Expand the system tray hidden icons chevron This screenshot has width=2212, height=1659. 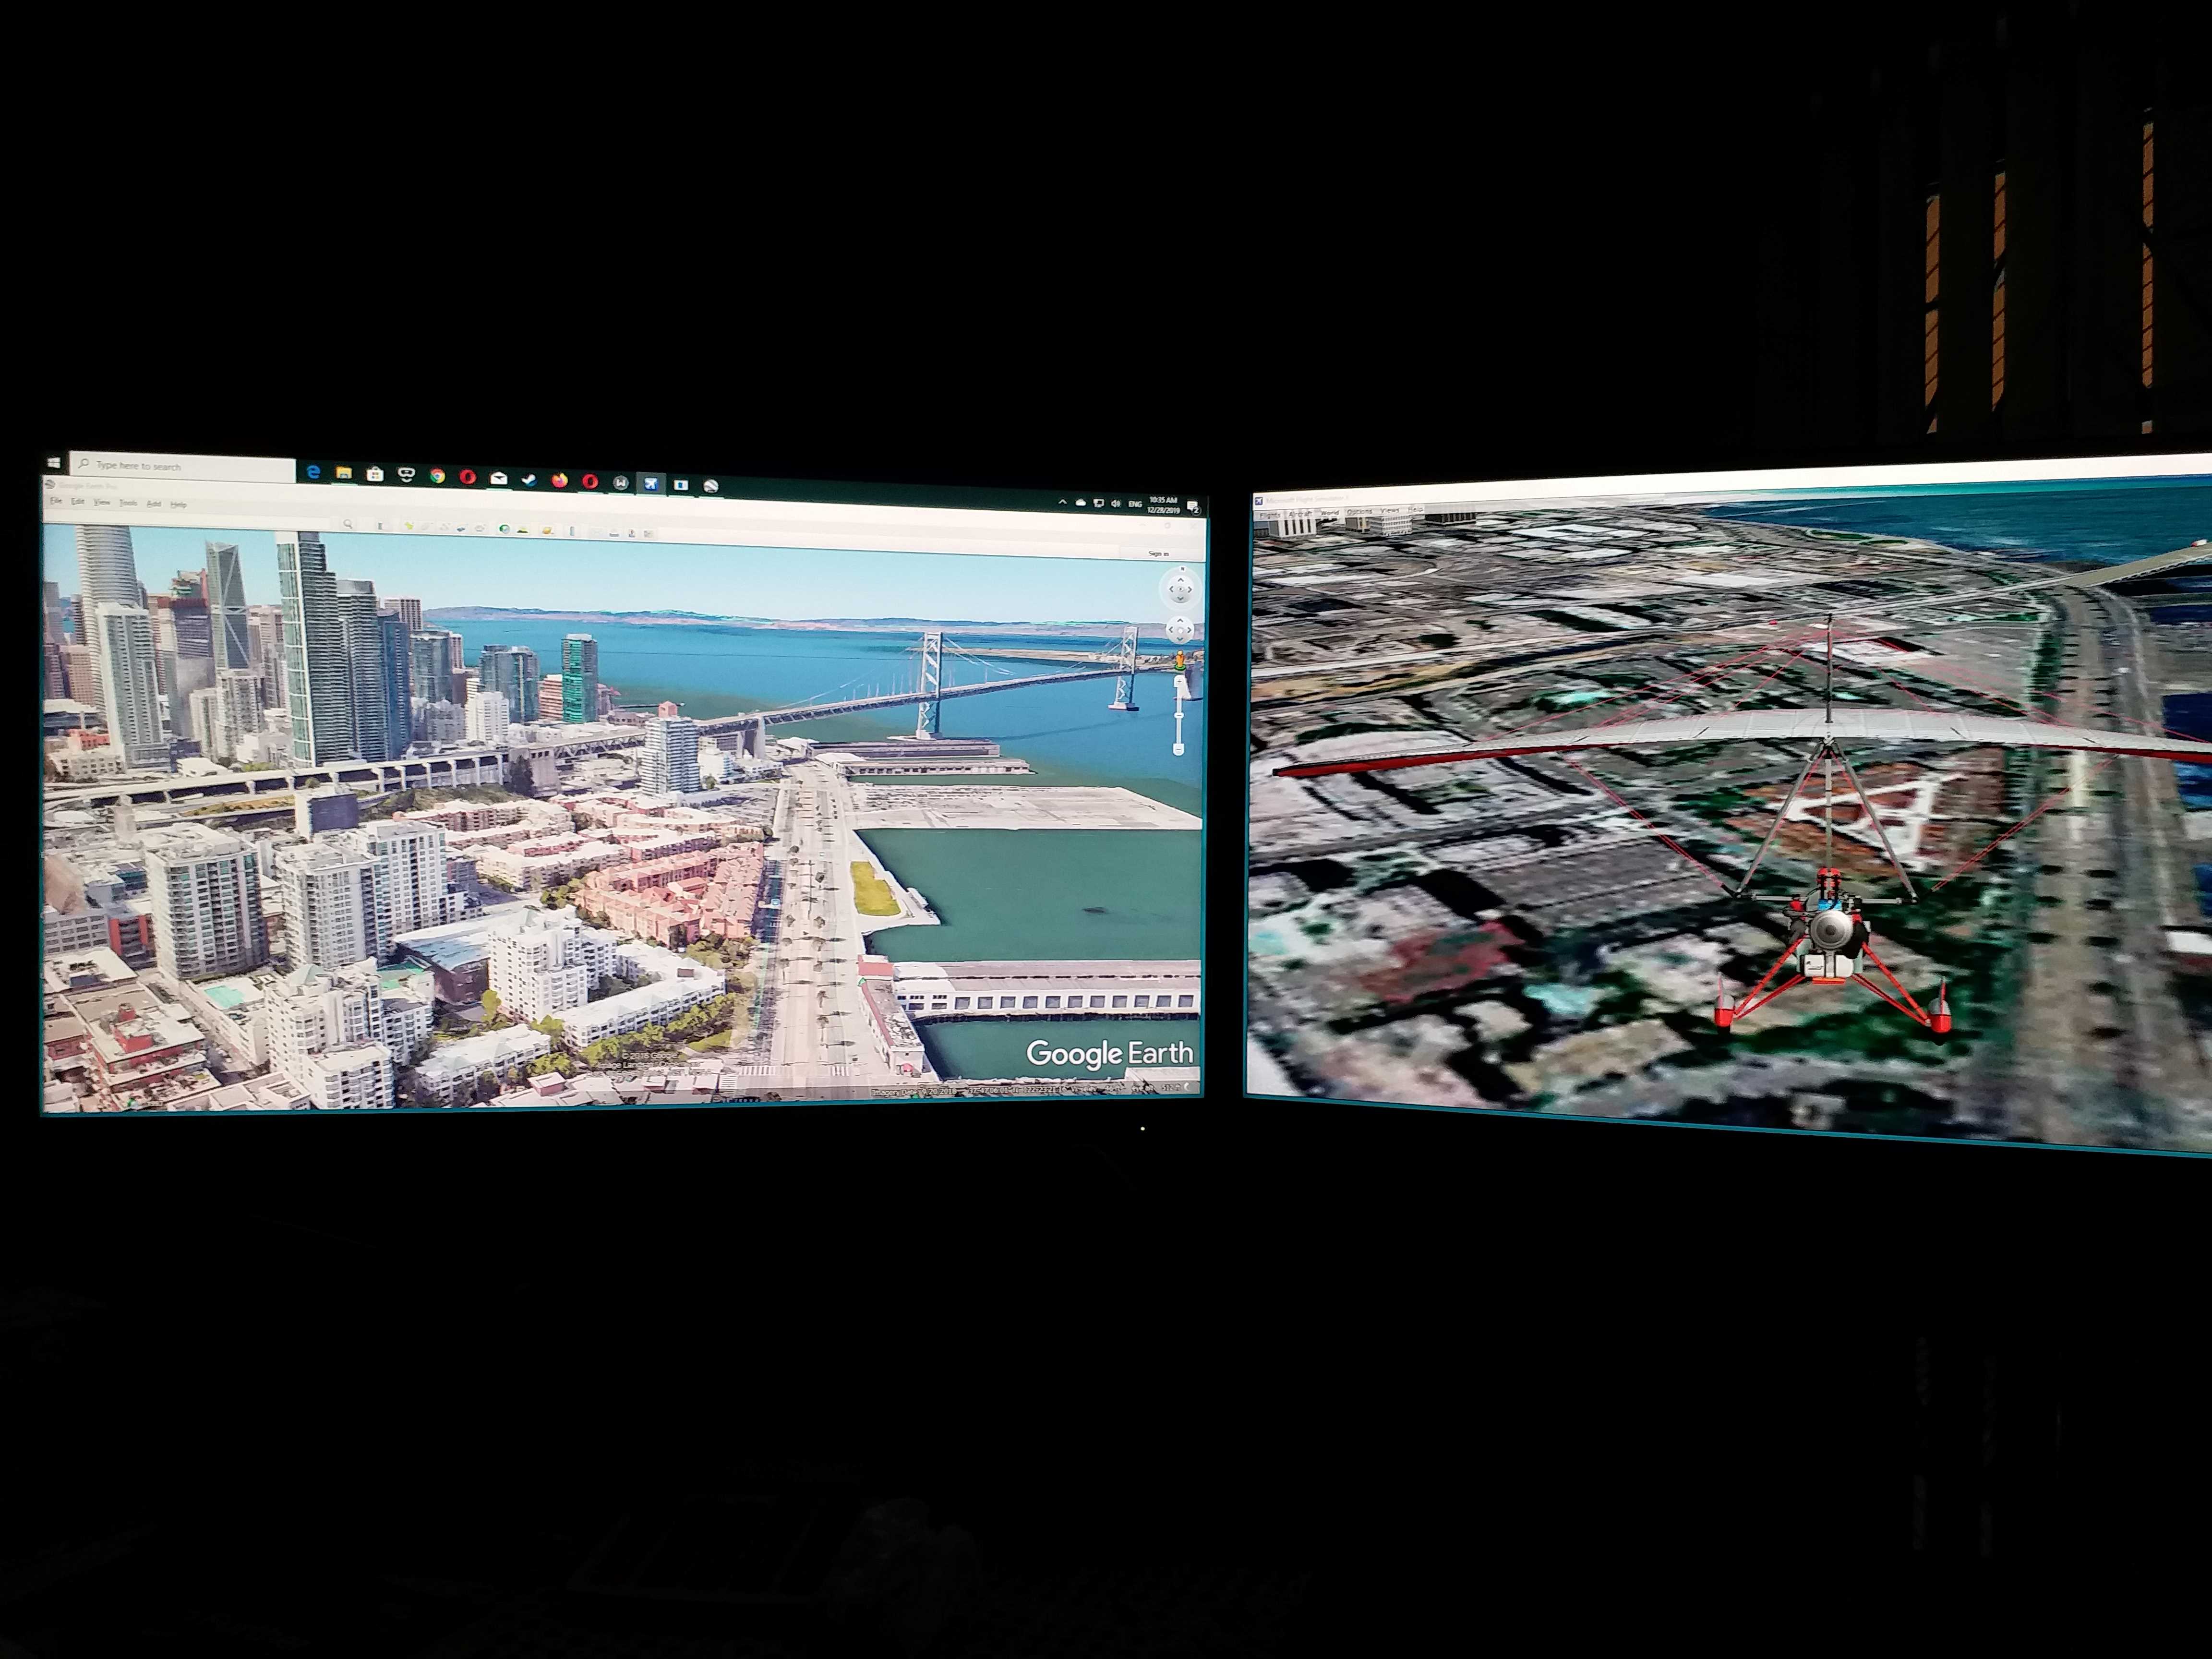[1062, 501]
